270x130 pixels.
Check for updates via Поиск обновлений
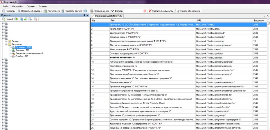click(188, 11)
